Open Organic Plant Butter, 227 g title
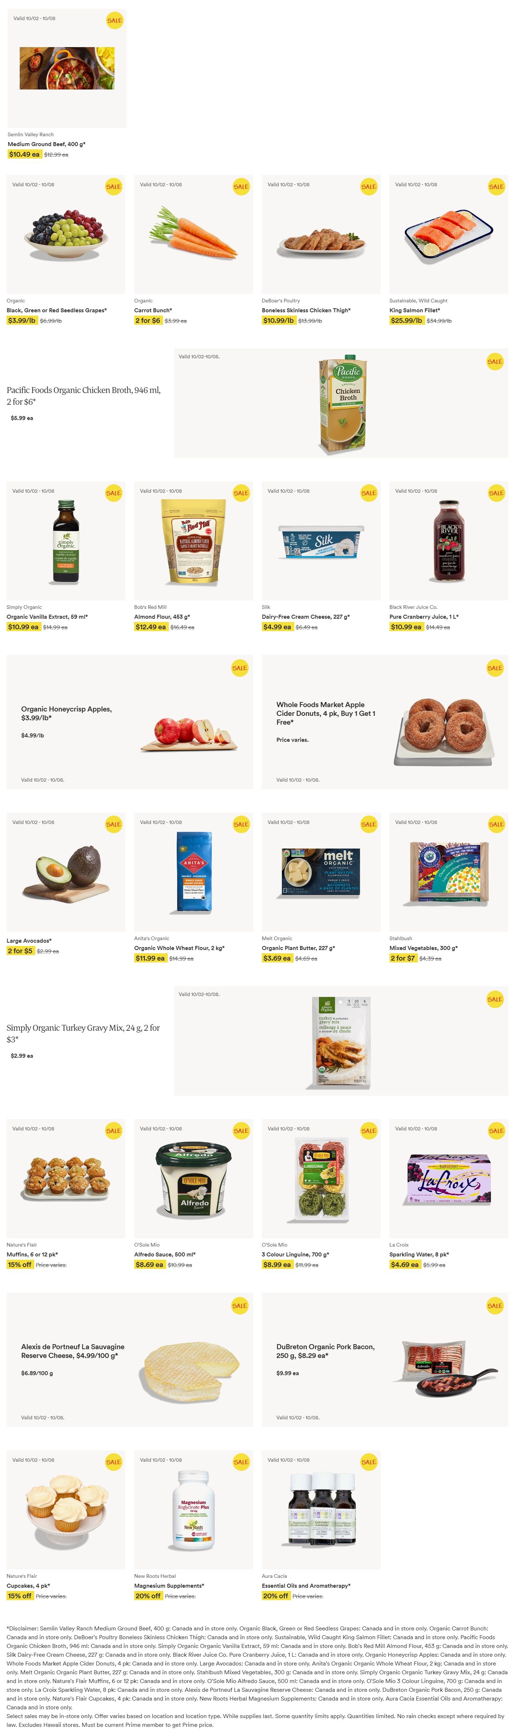 pyautogui.click(x=298, y=948)
